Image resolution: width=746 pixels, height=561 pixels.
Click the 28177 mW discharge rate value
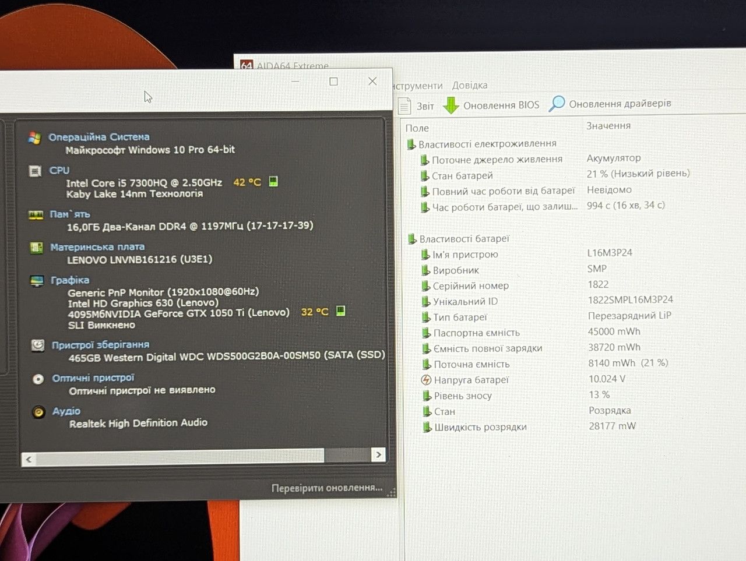[x=612, y=426]
